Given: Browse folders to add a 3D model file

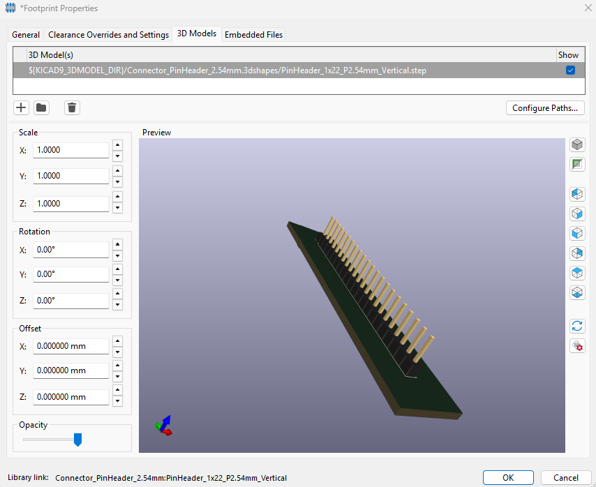Looking at the screenshot, I should pos(42,107).
